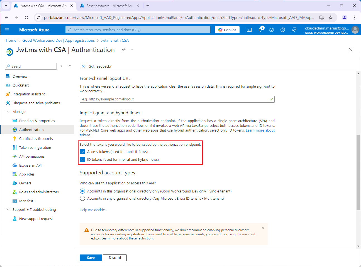Open Cloud Shell from the top bar
This screenshot has width=361, height=267.
(249, 30)
